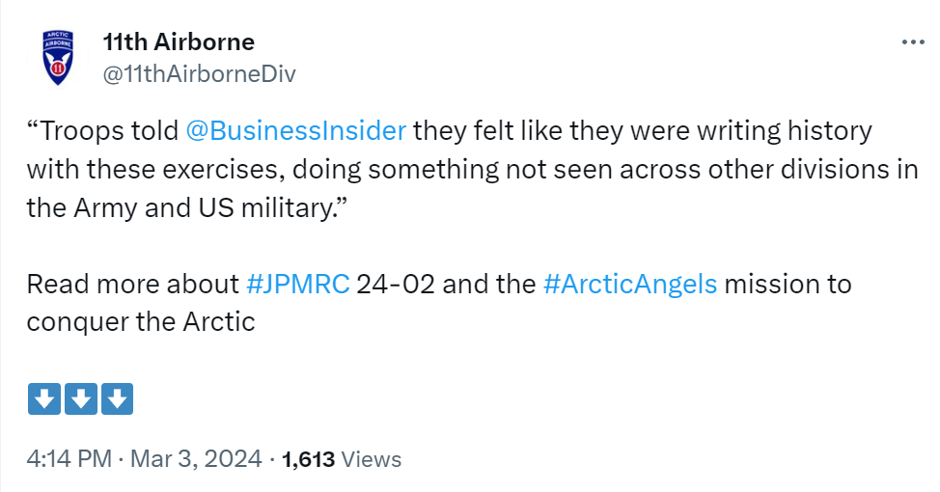Click the middle down arrow emoji
This screenshot has width=940, height=492.
coord(81,399)
